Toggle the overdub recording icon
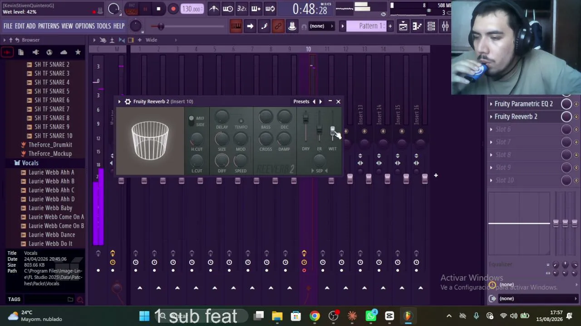 [x=256, y=9]
